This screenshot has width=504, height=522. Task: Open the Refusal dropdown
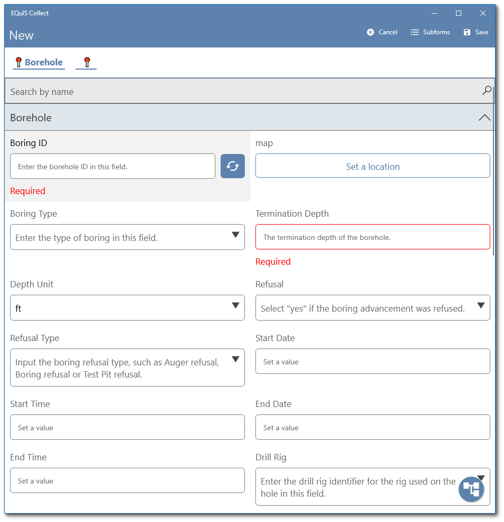pyautogui.click(x=481, y=305)
